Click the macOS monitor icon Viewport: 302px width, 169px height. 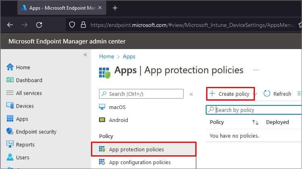[x=102, y=107]
